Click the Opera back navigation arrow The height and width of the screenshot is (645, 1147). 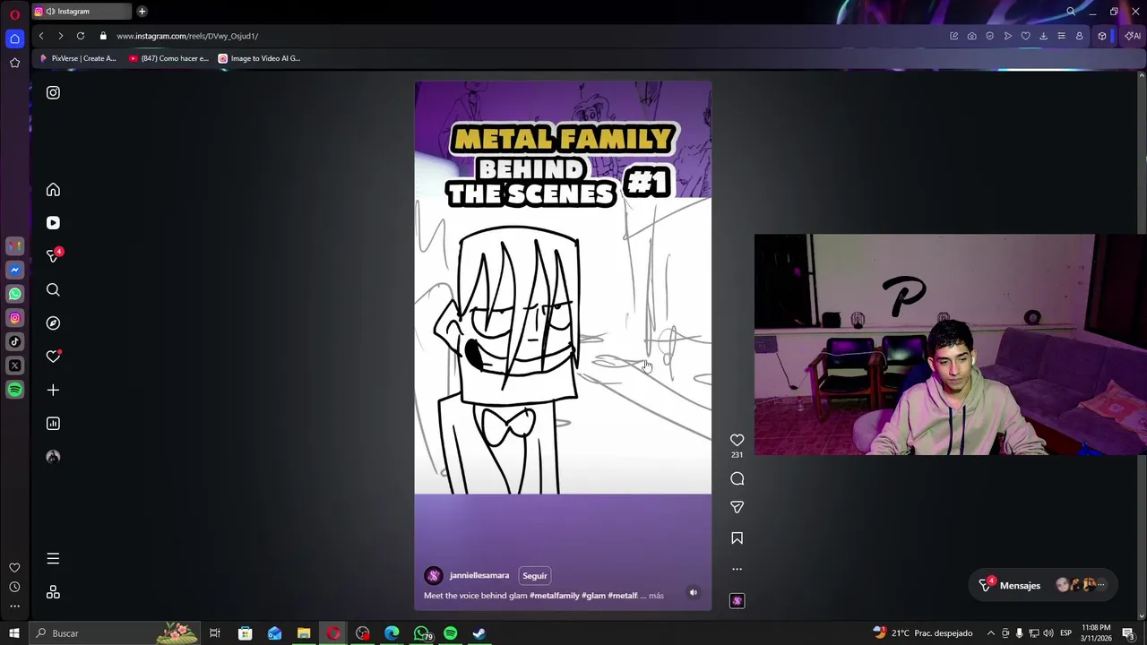(41, 36)
